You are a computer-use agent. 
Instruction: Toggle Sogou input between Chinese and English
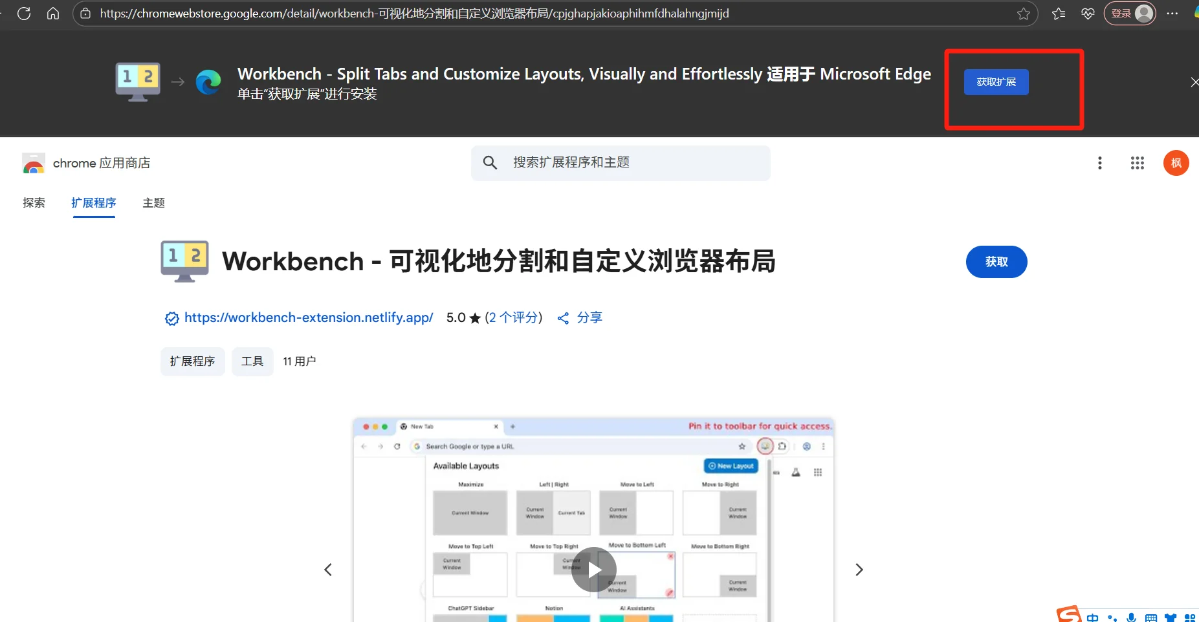1094,617
